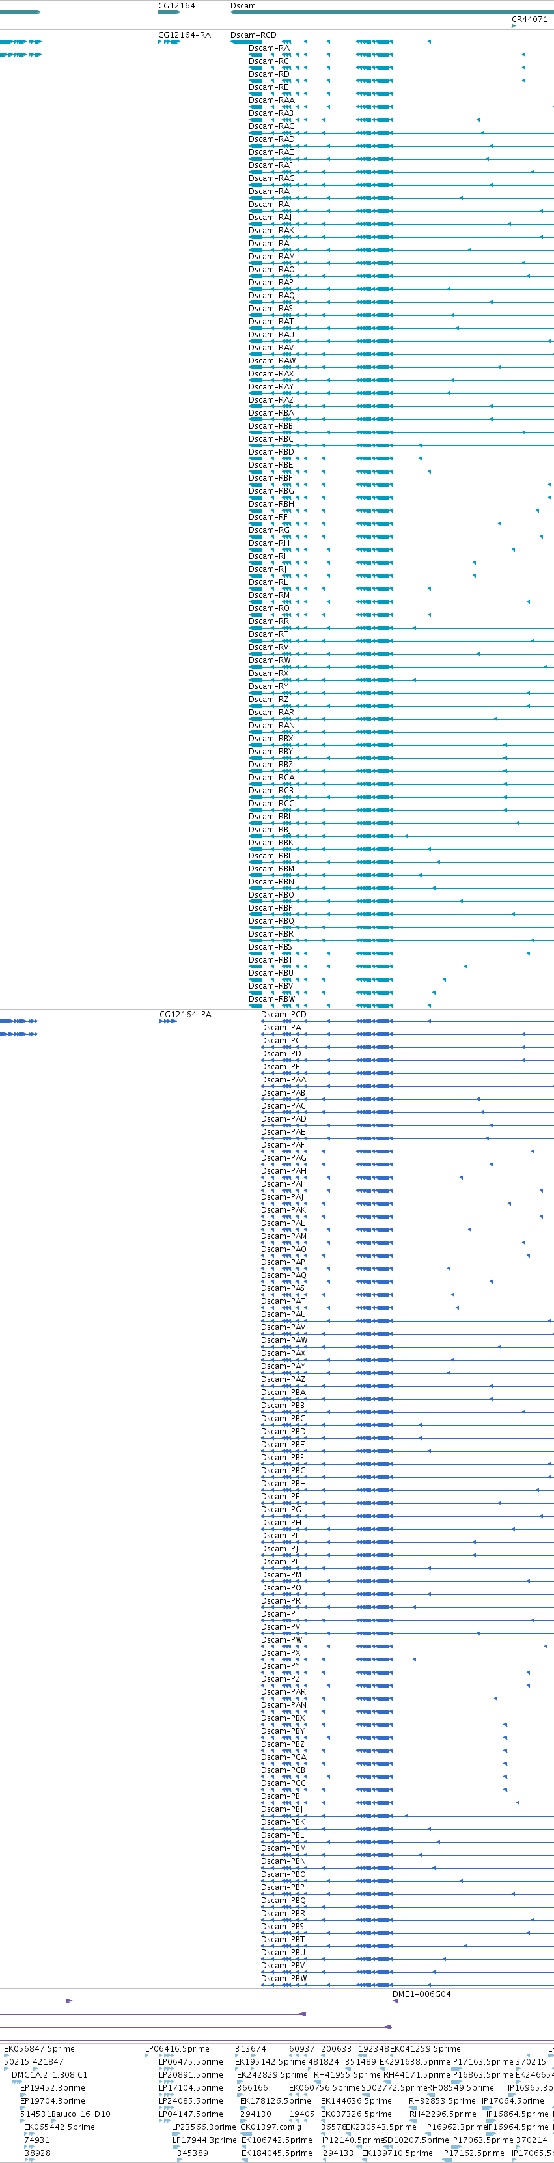
Task: Click EST label EK056847.5prime
Action: (x=40, y=2049)
